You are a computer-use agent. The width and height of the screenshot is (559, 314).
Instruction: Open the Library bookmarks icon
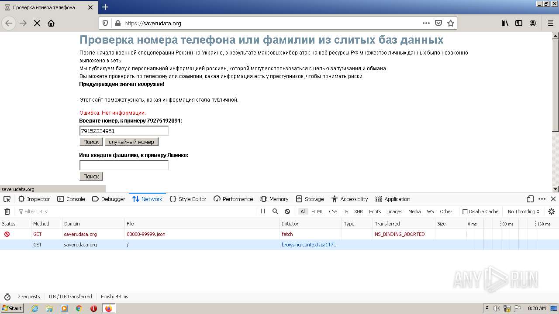(x=505, y=23)
